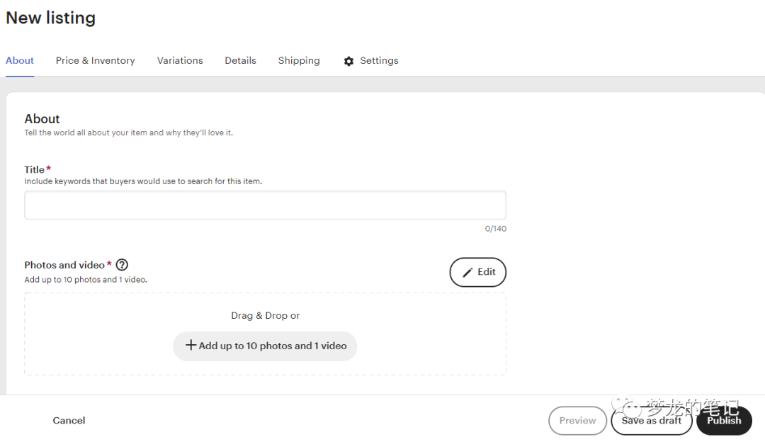The height and width of the screenshot is (442, 765).
Task: Open the Variations tab
Action: [x=180, y=61]
